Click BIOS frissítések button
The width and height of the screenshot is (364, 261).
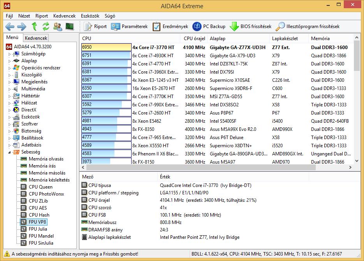[x=250, y=26]
